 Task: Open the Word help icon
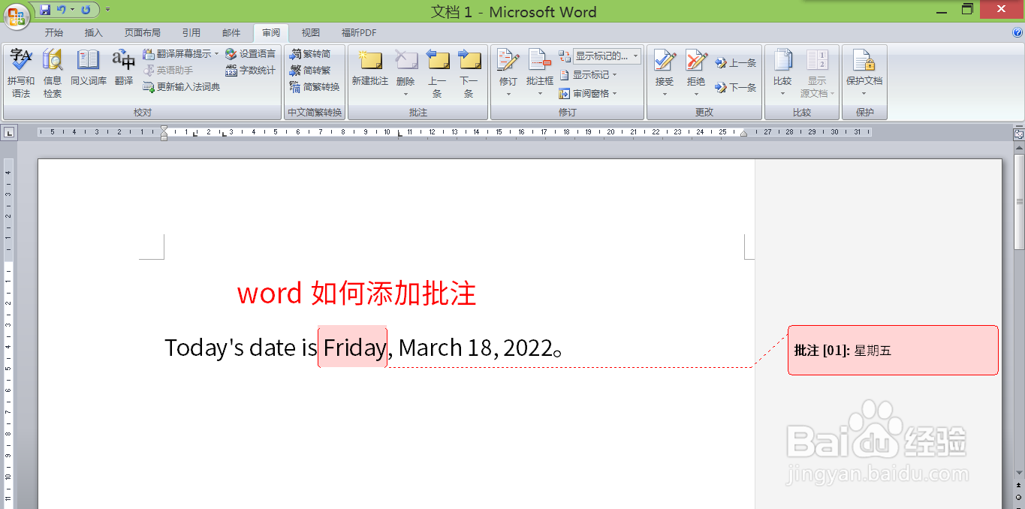pos(1017,33)
